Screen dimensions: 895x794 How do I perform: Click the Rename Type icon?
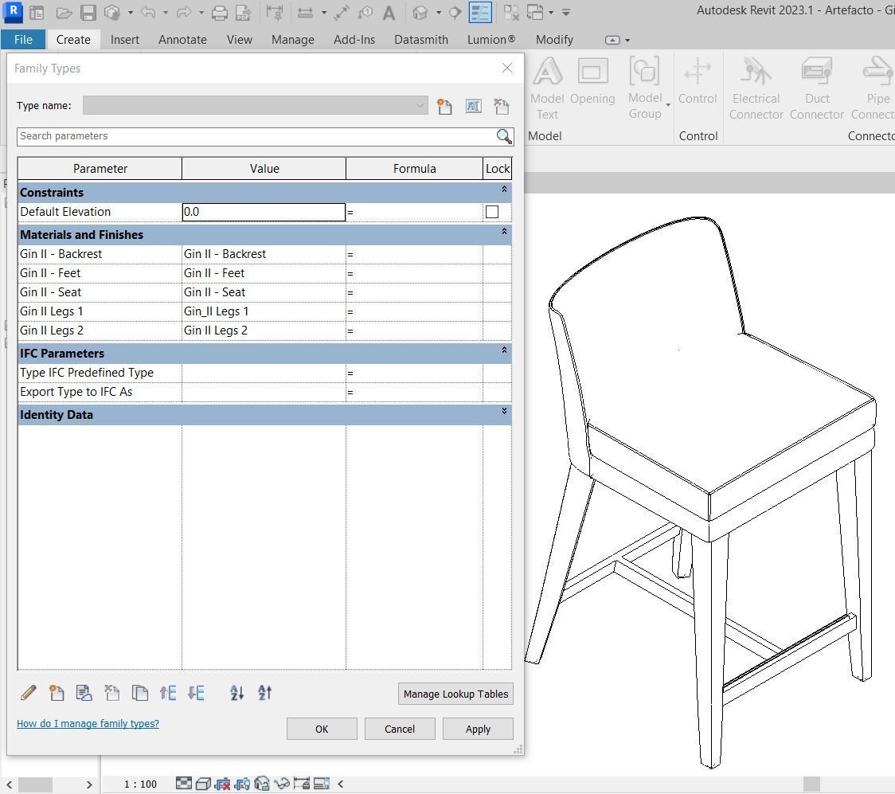tap(473, 106)
